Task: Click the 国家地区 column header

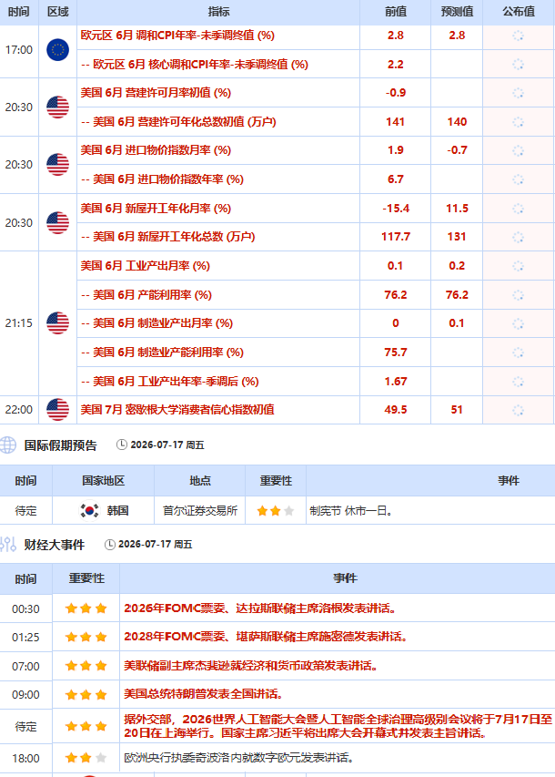Action: point(103,481)
